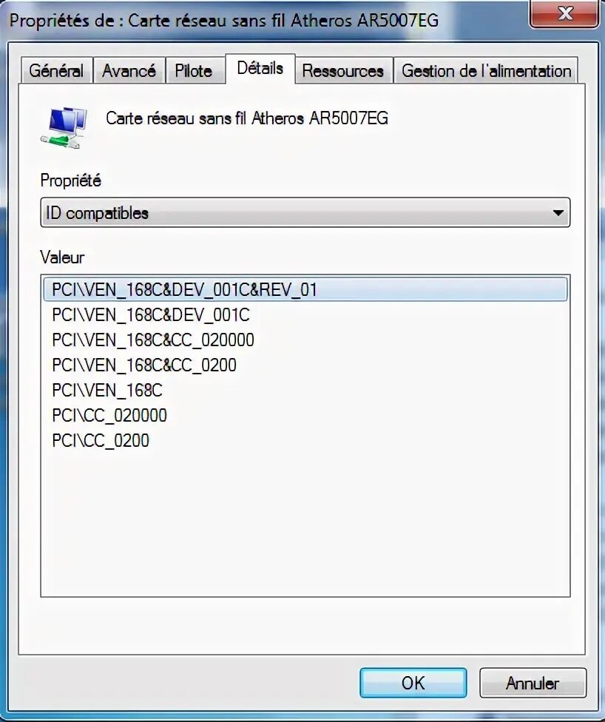The width and height of the screenshot is (605, 722).
Task: Cancel with the Annuler button
Action: [x=533, y=683]
